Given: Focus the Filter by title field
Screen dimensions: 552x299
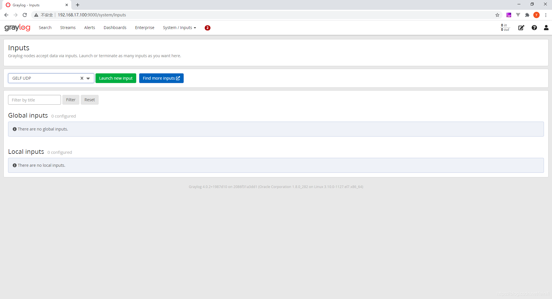Looking at the screenshot, I should [34, 100].
